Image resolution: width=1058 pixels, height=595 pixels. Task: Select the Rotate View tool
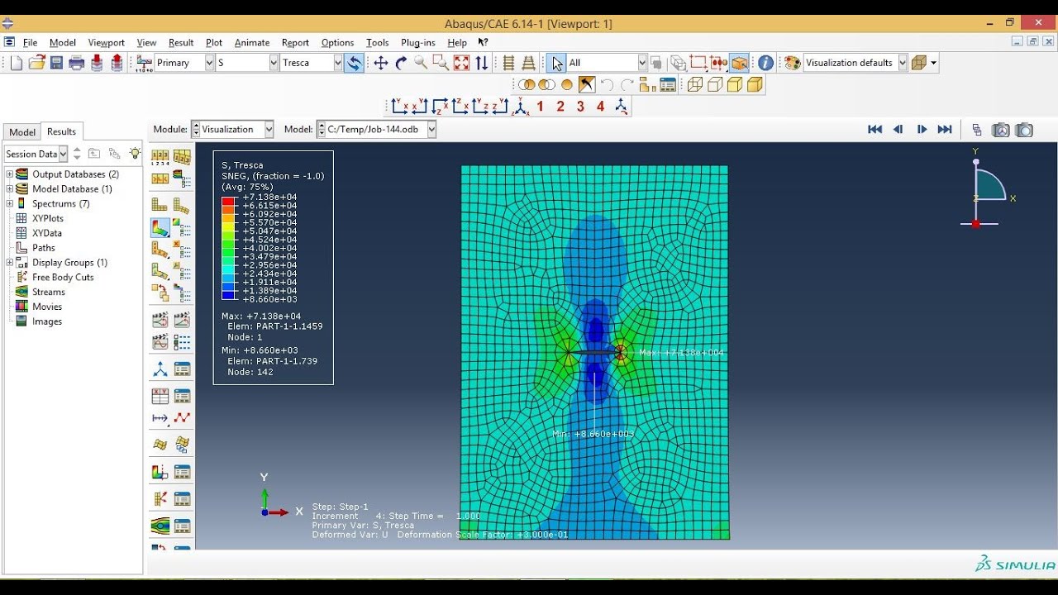pos(401,63)
